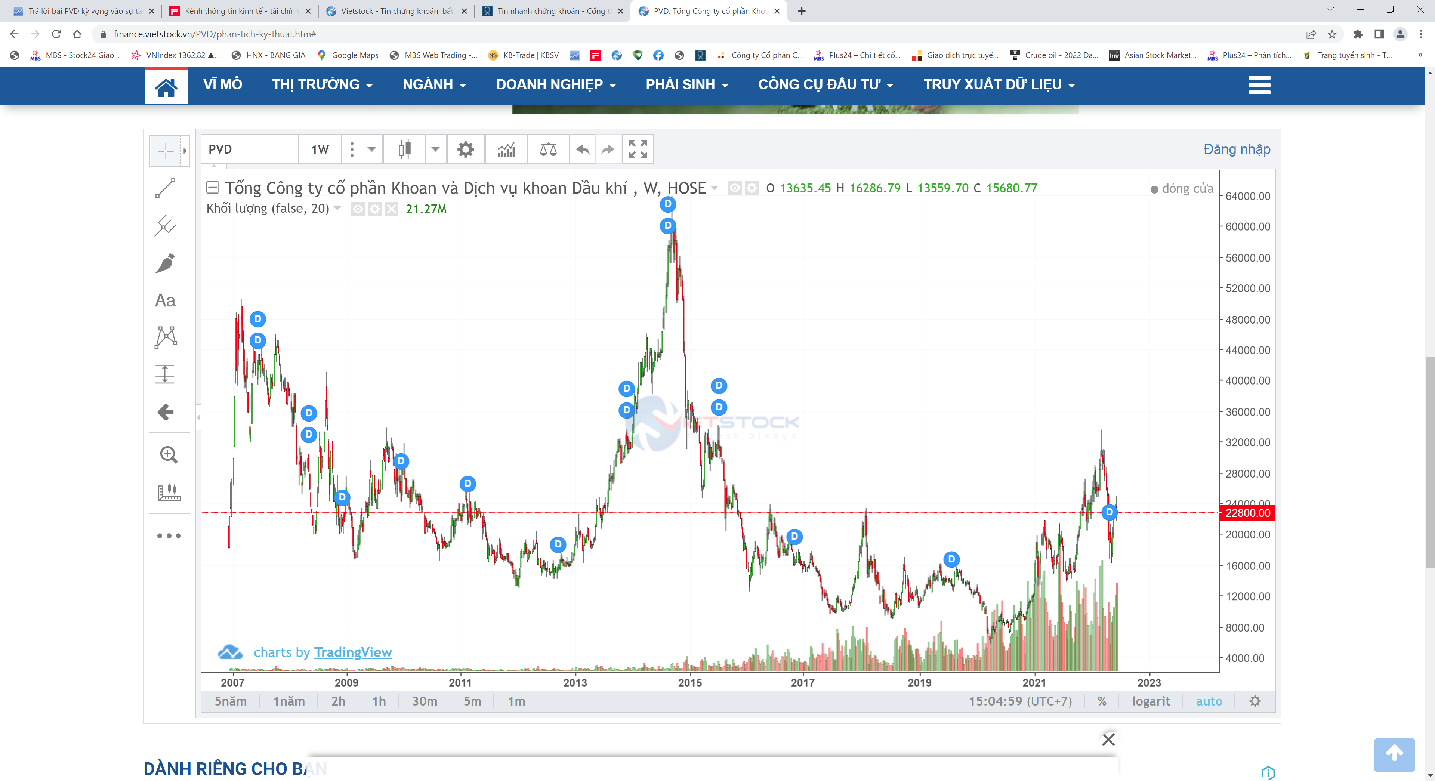
Task: Click the browser address bar URL
Action: (215, 34)
